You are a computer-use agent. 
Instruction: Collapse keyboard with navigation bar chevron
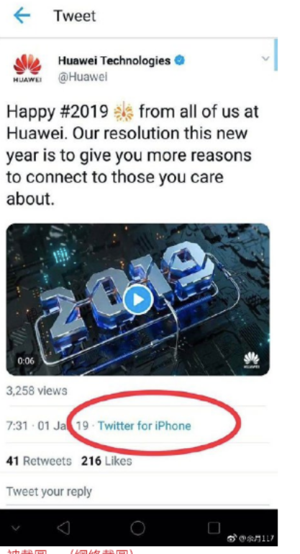15,529
